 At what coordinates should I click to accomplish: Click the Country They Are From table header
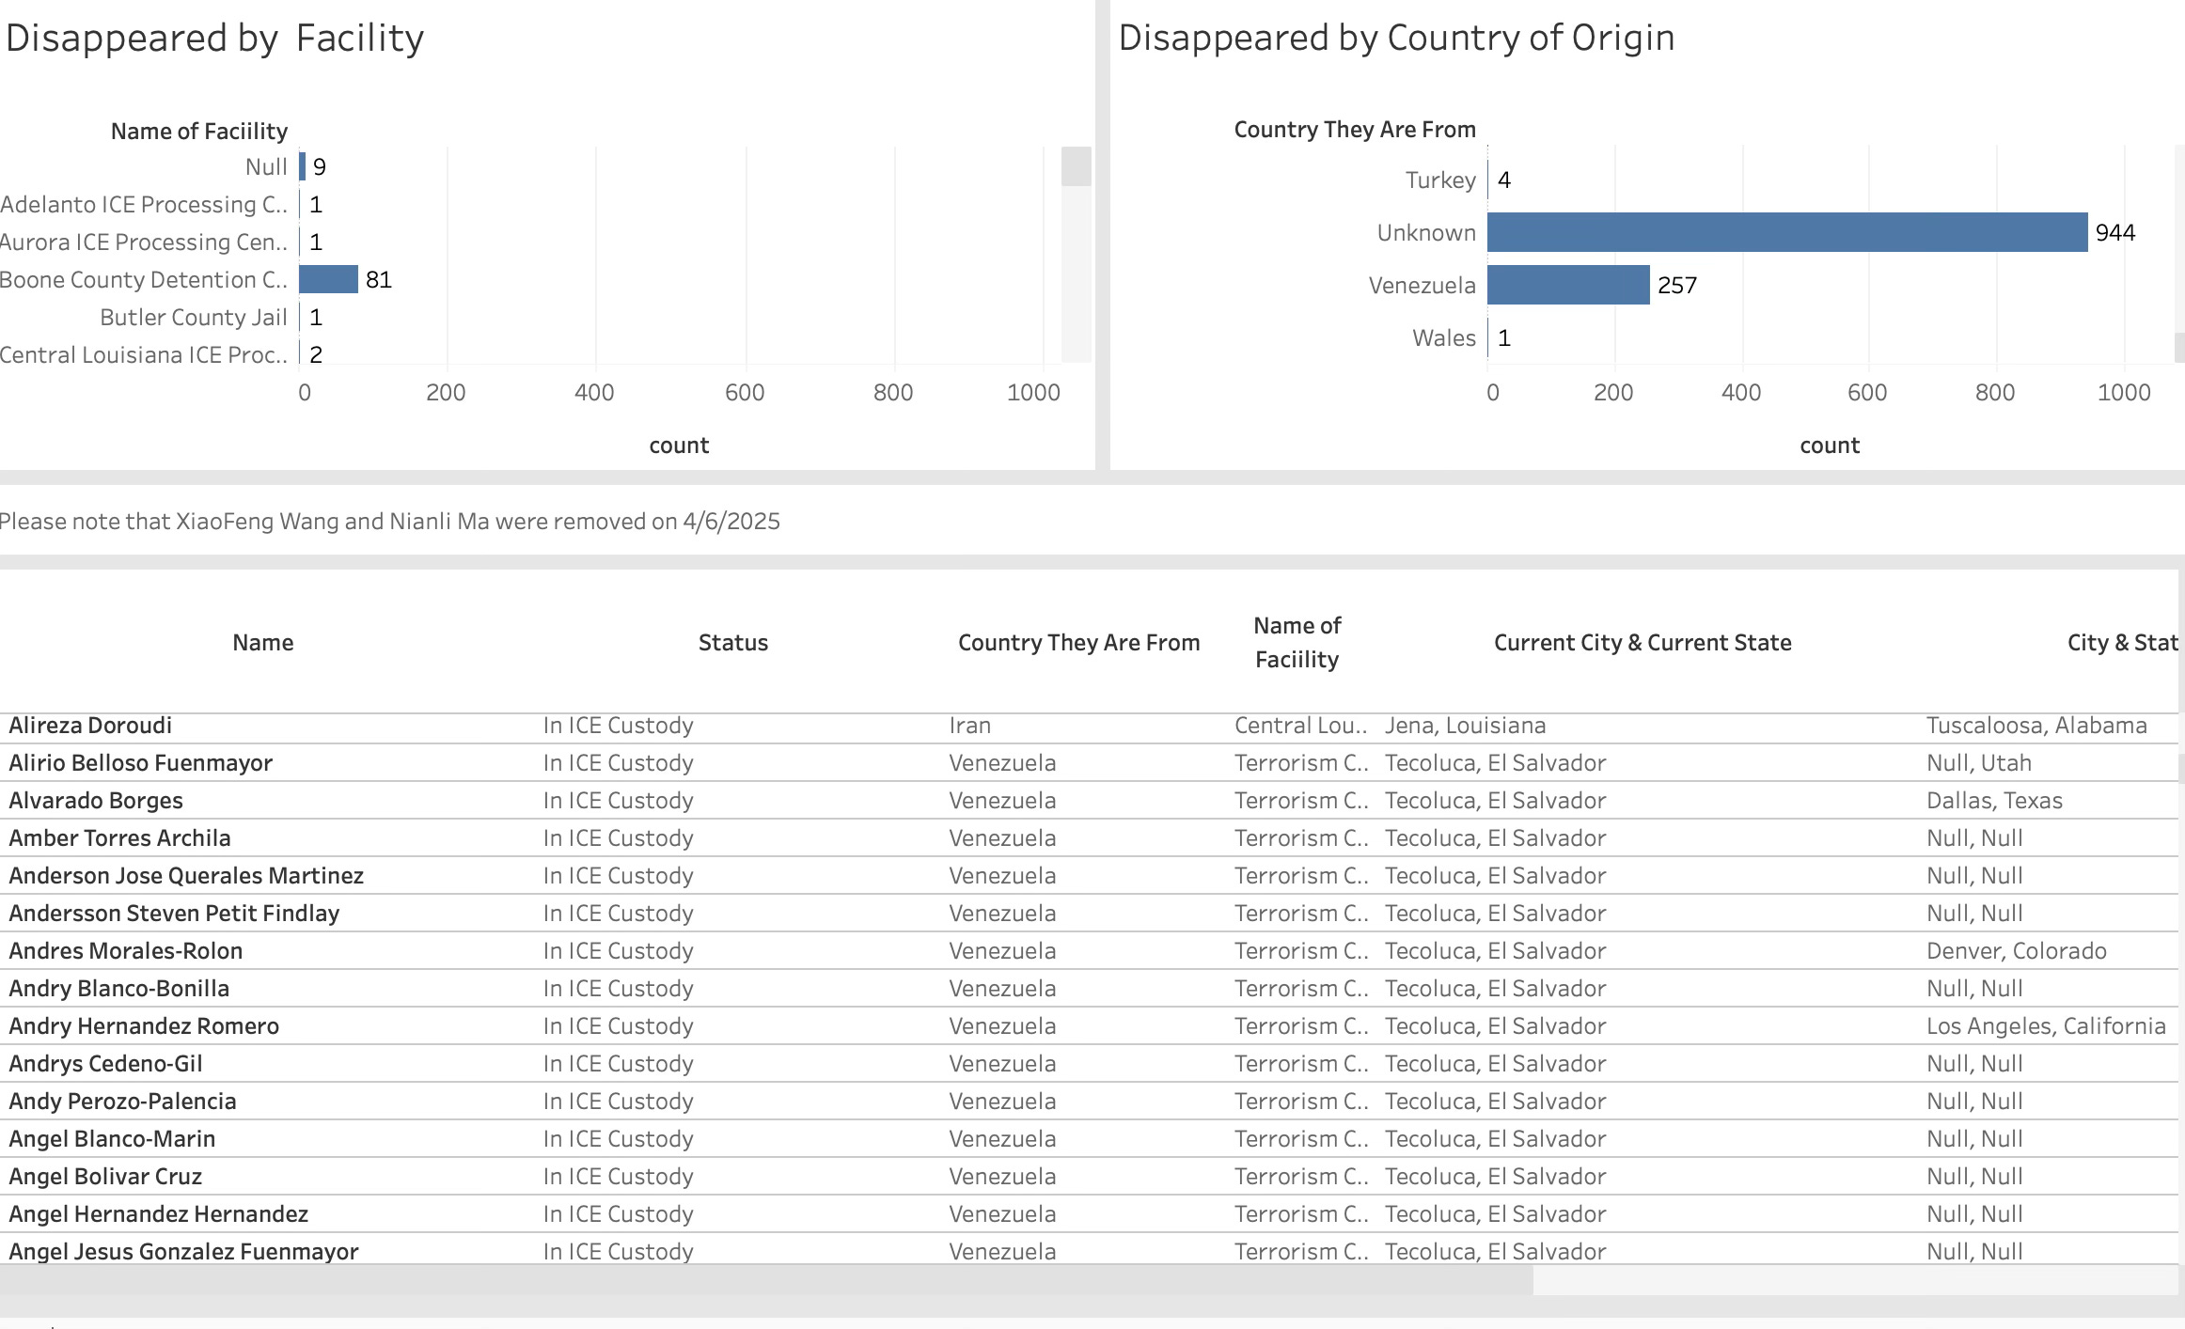[1078, 643]
